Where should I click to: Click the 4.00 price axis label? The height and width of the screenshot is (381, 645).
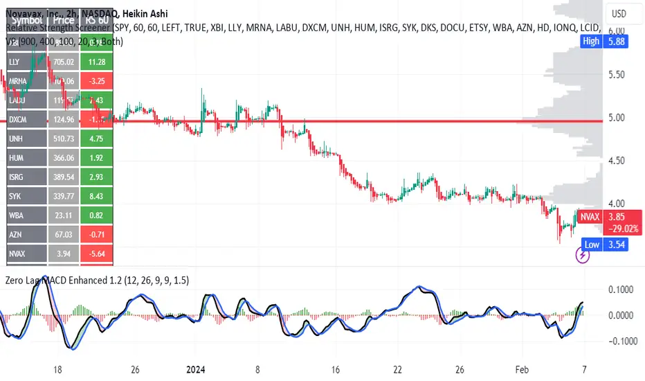[x=616, y=204]
